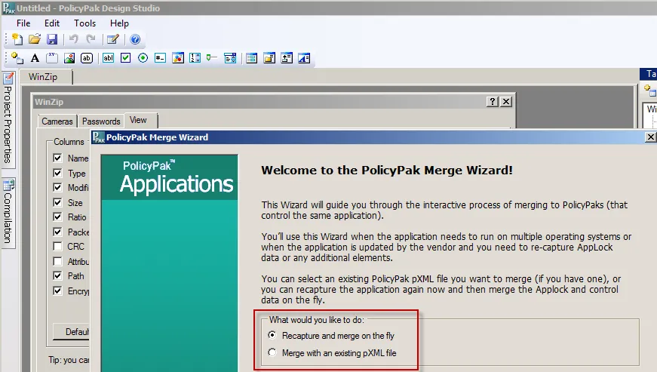Viewport: 657px width, 372px height.
Task: Select the combo list box tool
Action: pos(230,58)
